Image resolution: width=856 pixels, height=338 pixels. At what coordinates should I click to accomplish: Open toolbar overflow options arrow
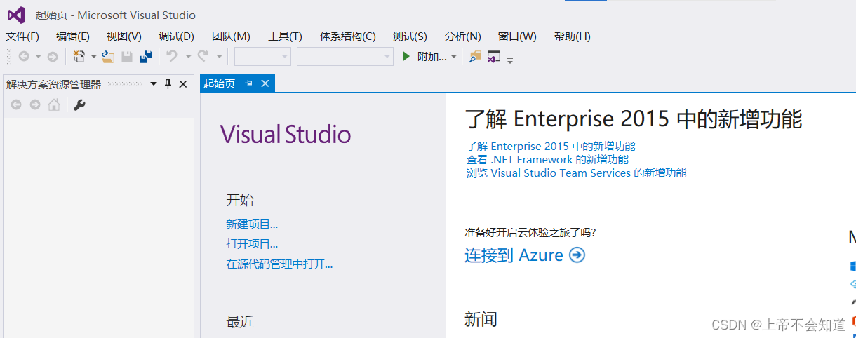(510, 60)
